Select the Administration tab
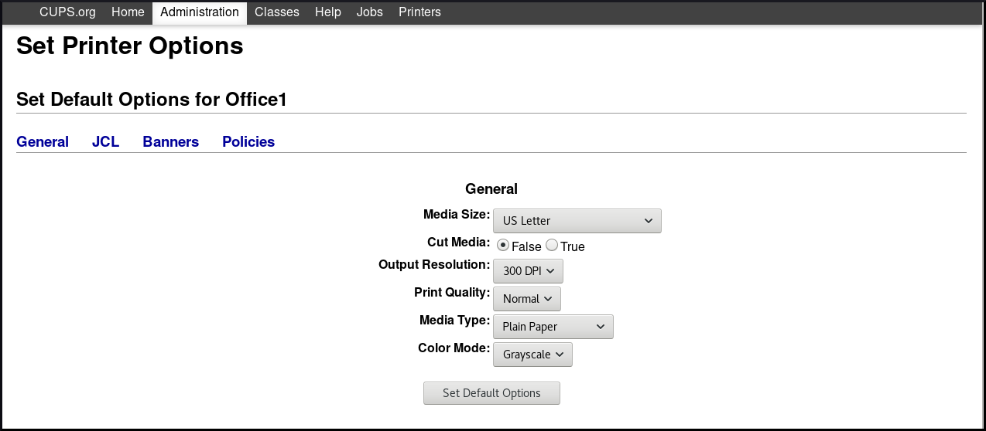 [200, 12]
